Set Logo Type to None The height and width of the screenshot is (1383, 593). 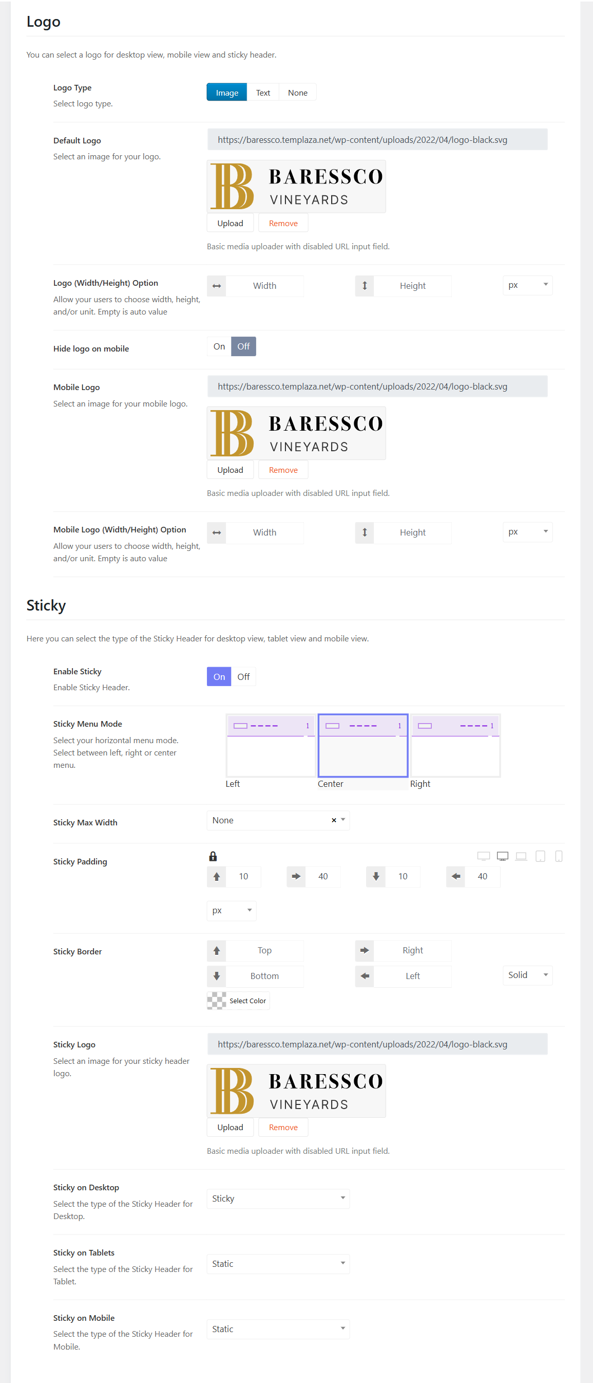(x=298, y=93)
